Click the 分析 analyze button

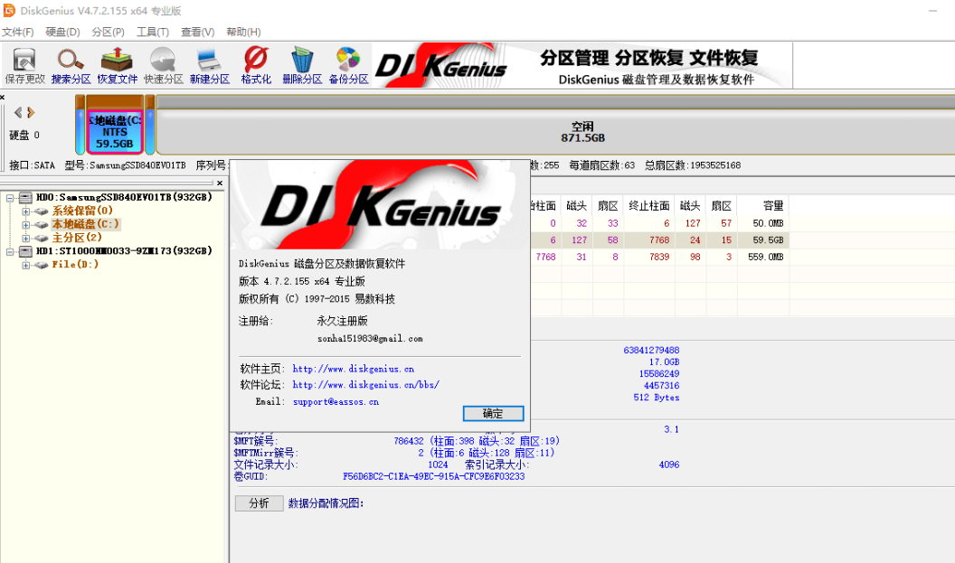pos(259,502)
